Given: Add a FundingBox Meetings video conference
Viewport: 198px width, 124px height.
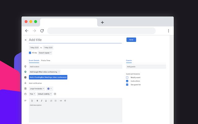Looking at the screenshot, I should (48, 77).
